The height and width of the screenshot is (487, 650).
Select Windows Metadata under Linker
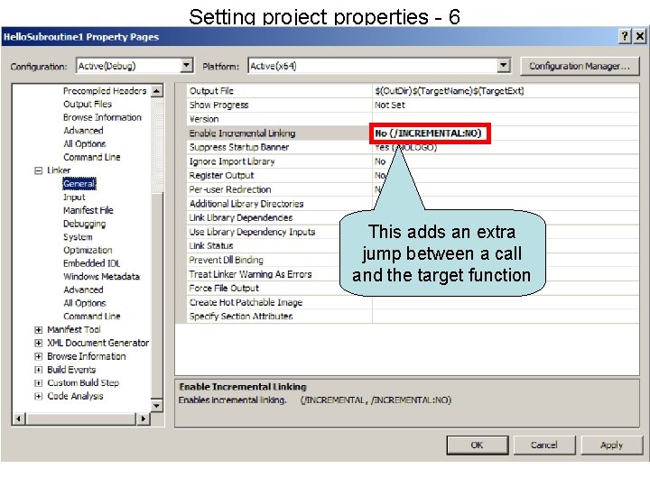101,277
